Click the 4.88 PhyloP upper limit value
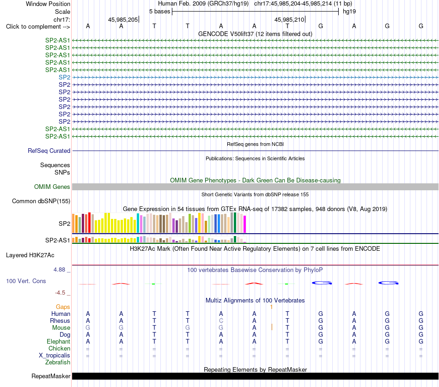 59,270
